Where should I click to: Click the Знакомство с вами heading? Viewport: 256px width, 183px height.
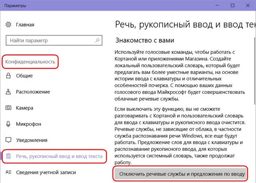(145, 40)
